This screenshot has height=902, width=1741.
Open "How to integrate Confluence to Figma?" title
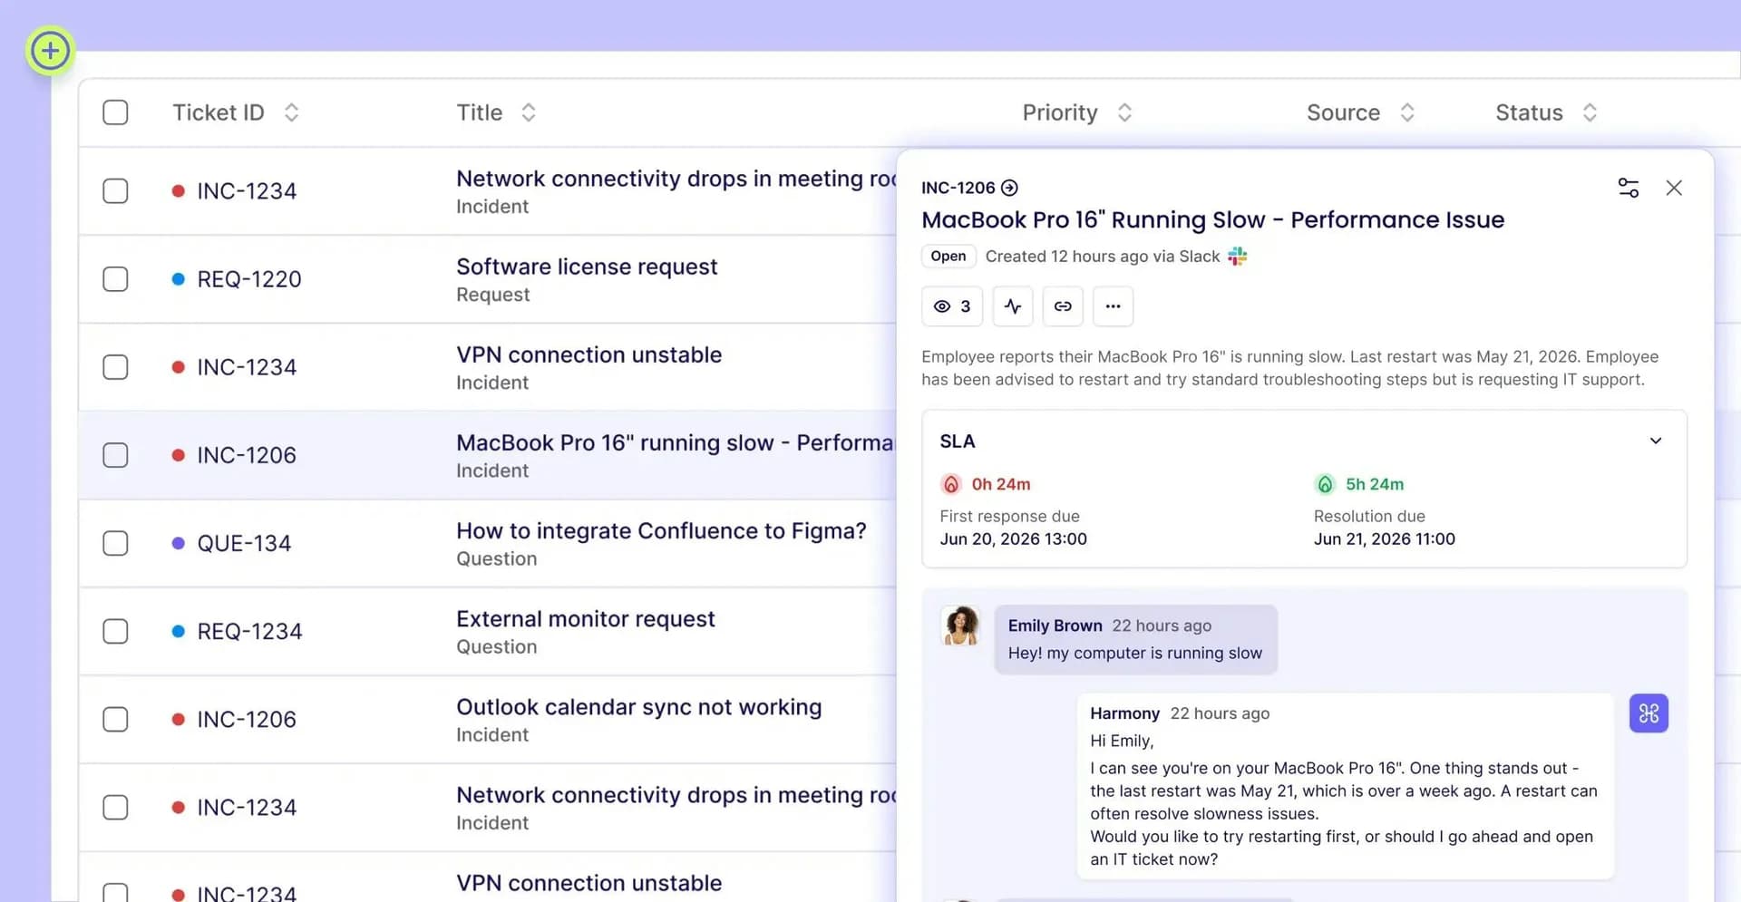click(x=661, y=530)
